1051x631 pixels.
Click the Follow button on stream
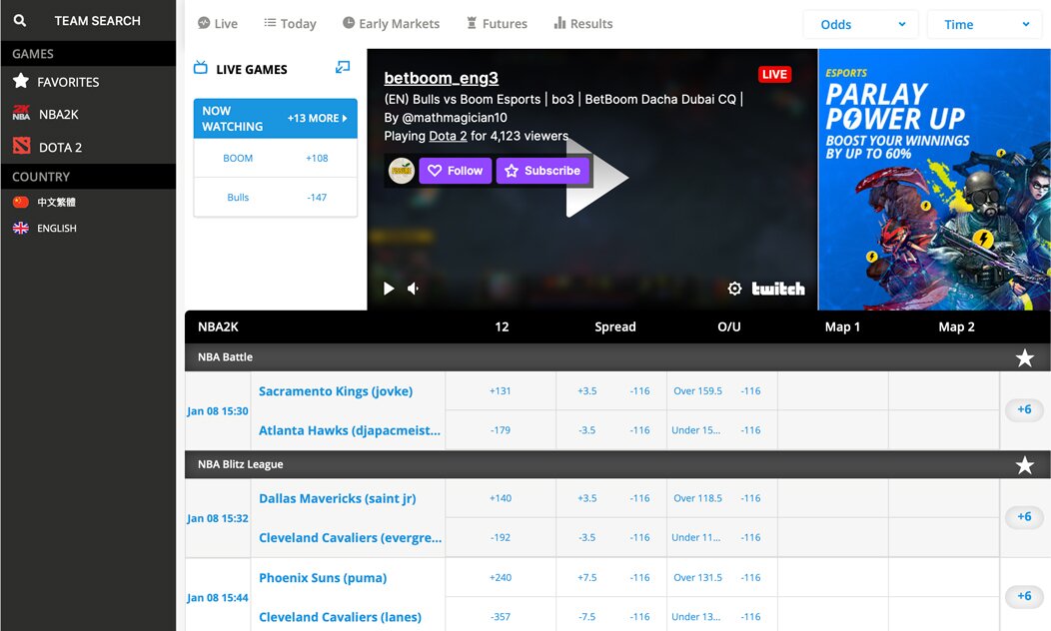[x=456, y=171]
